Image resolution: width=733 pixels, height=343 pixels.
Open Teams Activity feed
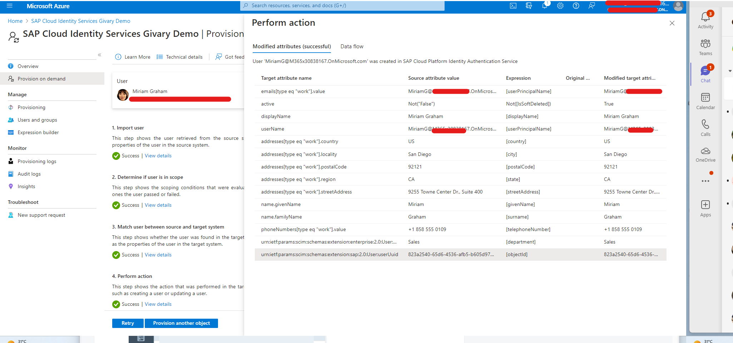(705, 20)
